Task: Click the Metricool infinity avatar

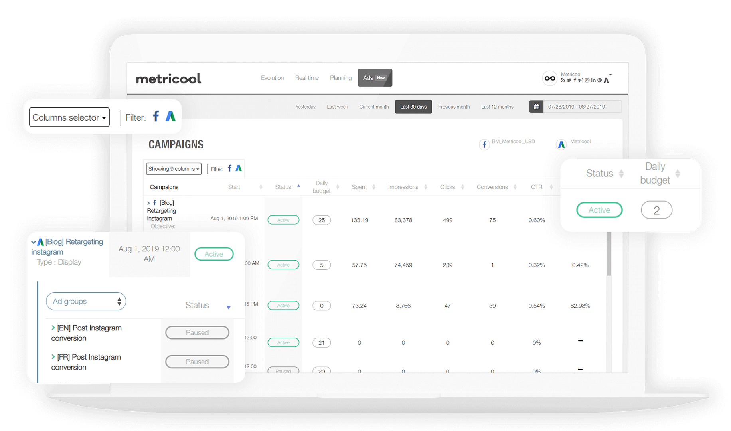Action: coord(549,78)
